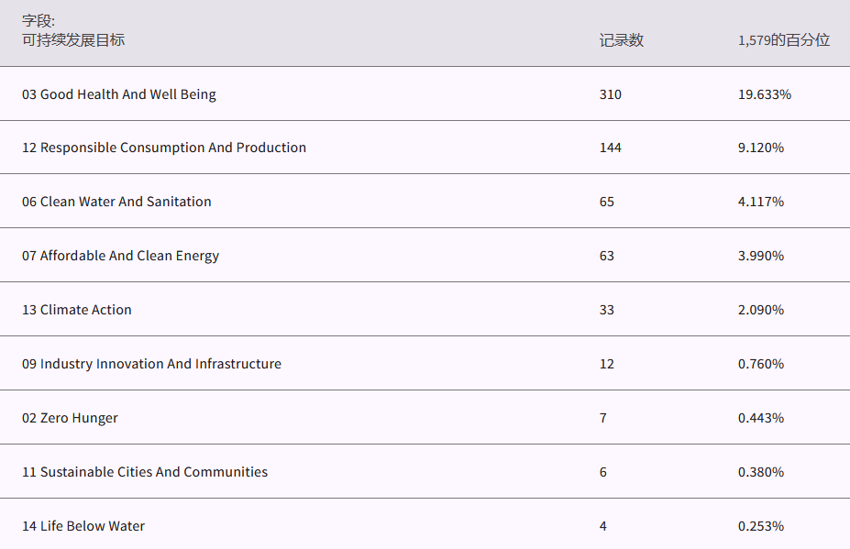Click the 13 Climate Action label
The height and width of the screenshot is (549, 850).
point(77,310)
